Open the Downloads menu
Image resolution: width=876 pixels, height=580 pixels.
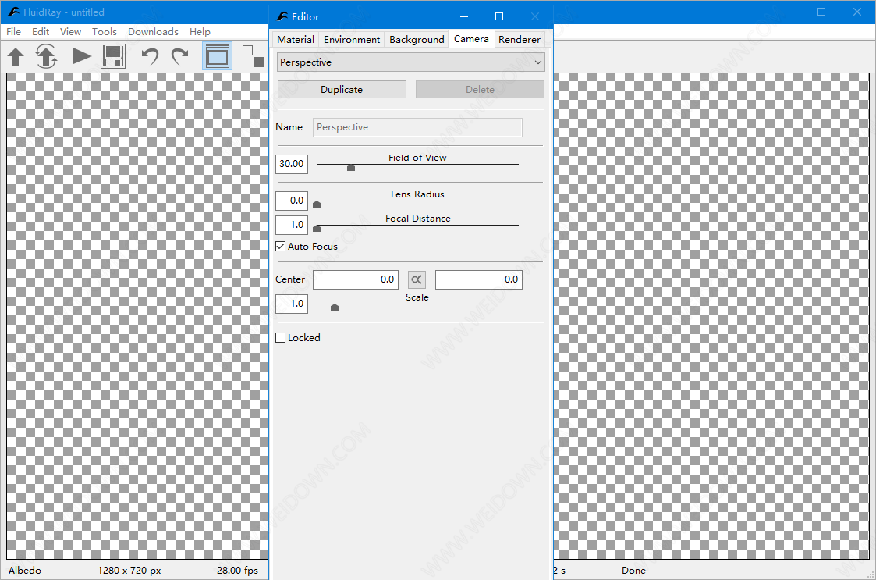[153, 32]
